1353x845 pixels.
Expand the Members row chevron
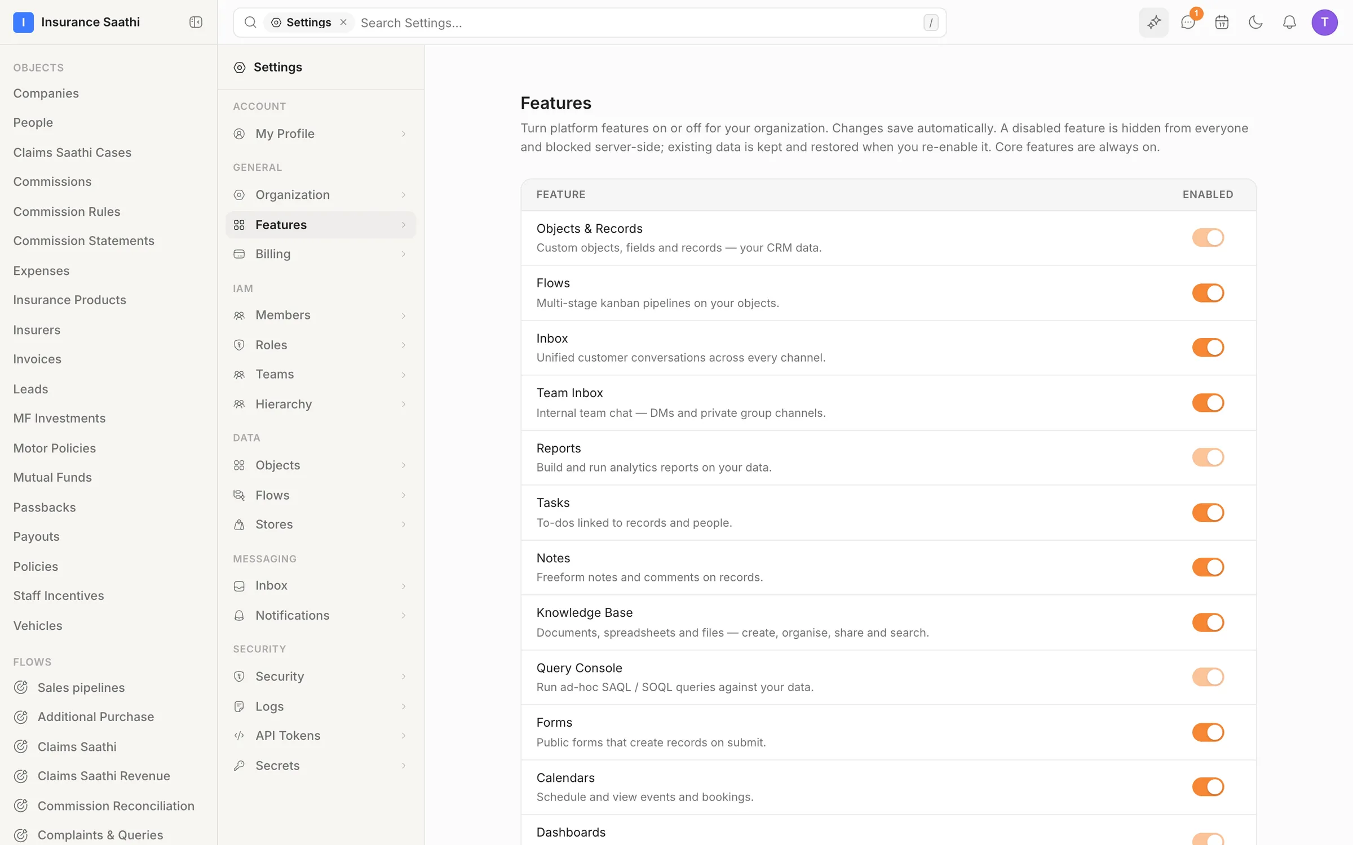404,315
